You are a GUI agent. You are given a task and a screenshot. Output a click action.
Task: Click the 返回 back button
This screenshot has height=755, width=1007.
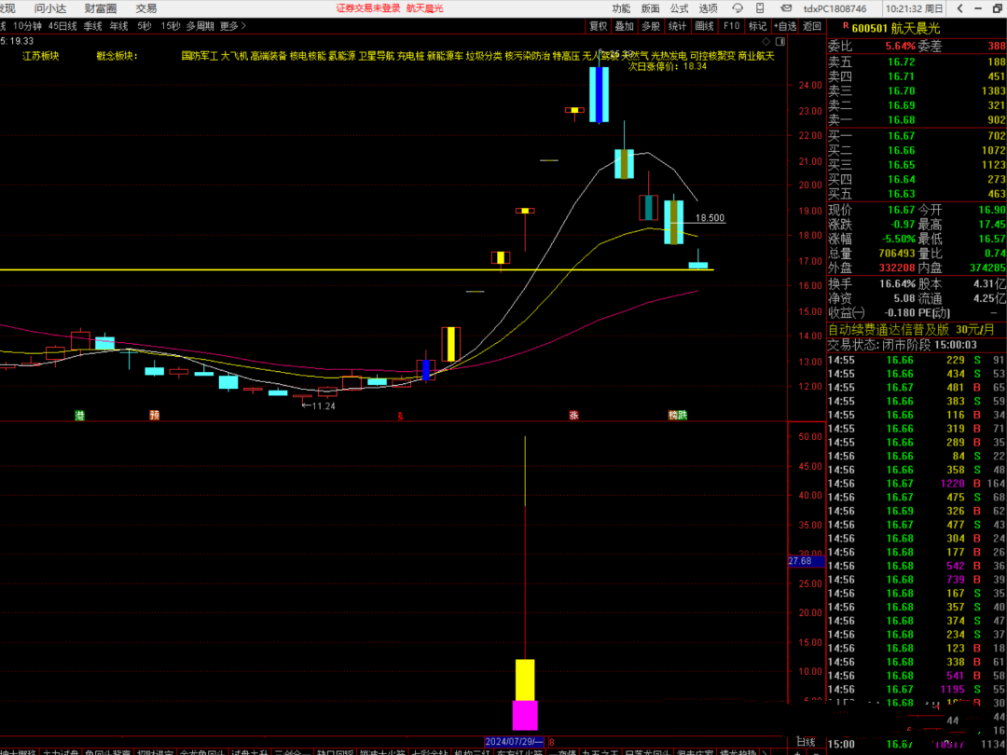812,26
